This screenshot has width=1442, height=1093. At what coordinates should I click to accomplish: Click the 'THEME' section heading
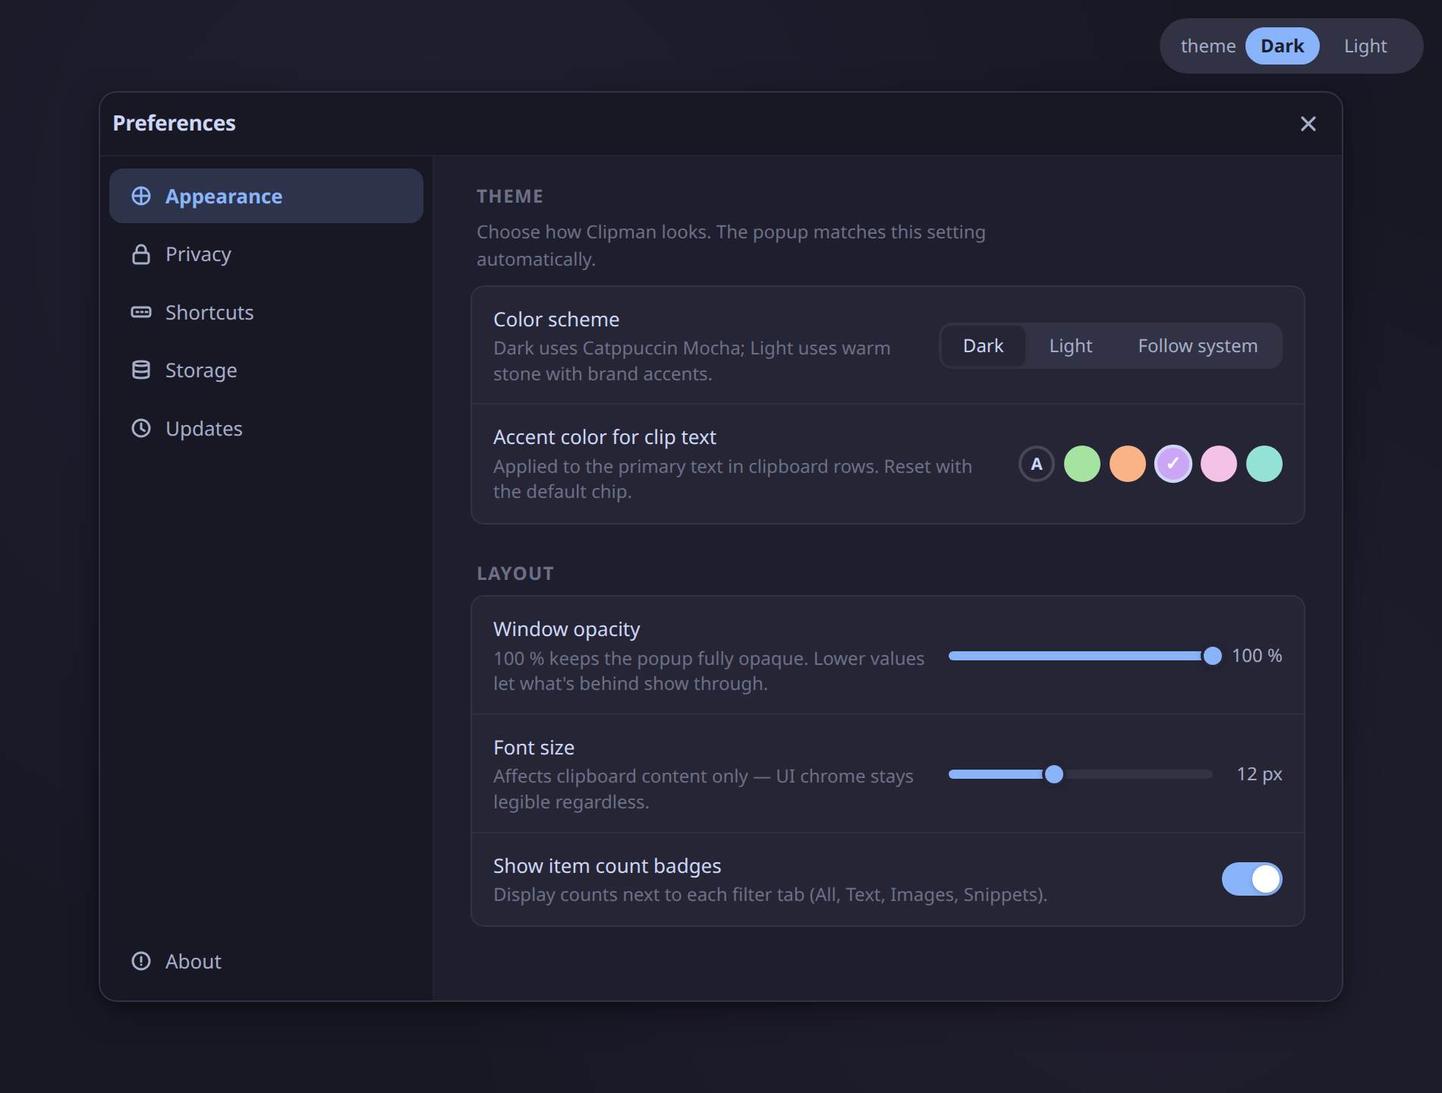pyautogui.click(x=509, y=197)
